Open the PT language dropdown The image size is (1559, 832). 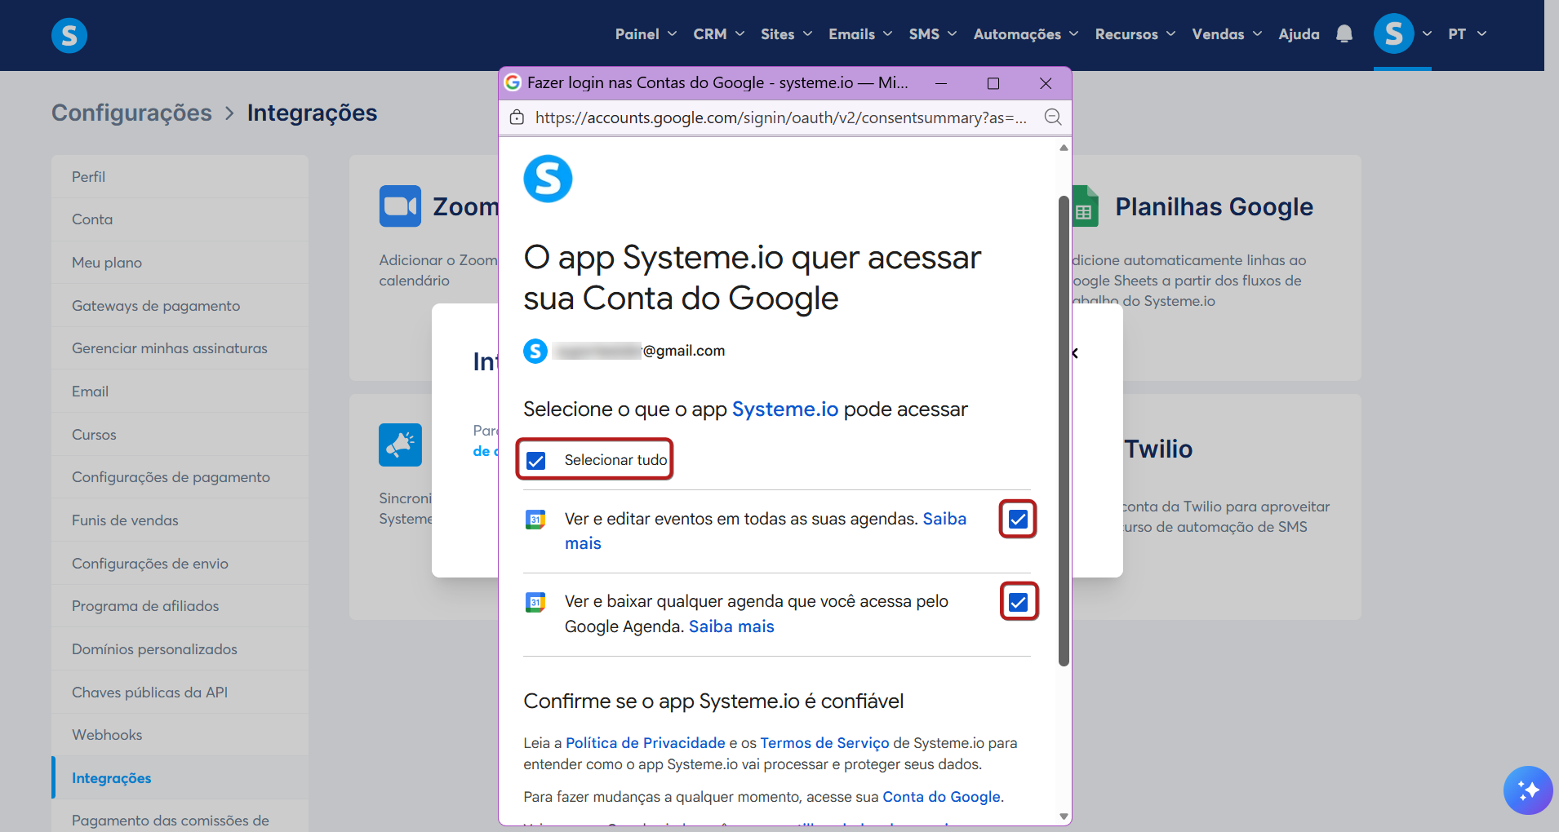tap(1467, 34)
